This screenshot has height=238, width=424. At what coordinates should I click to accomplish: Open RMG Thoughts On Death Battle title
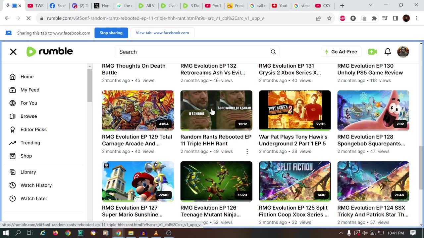coord(134,69)
